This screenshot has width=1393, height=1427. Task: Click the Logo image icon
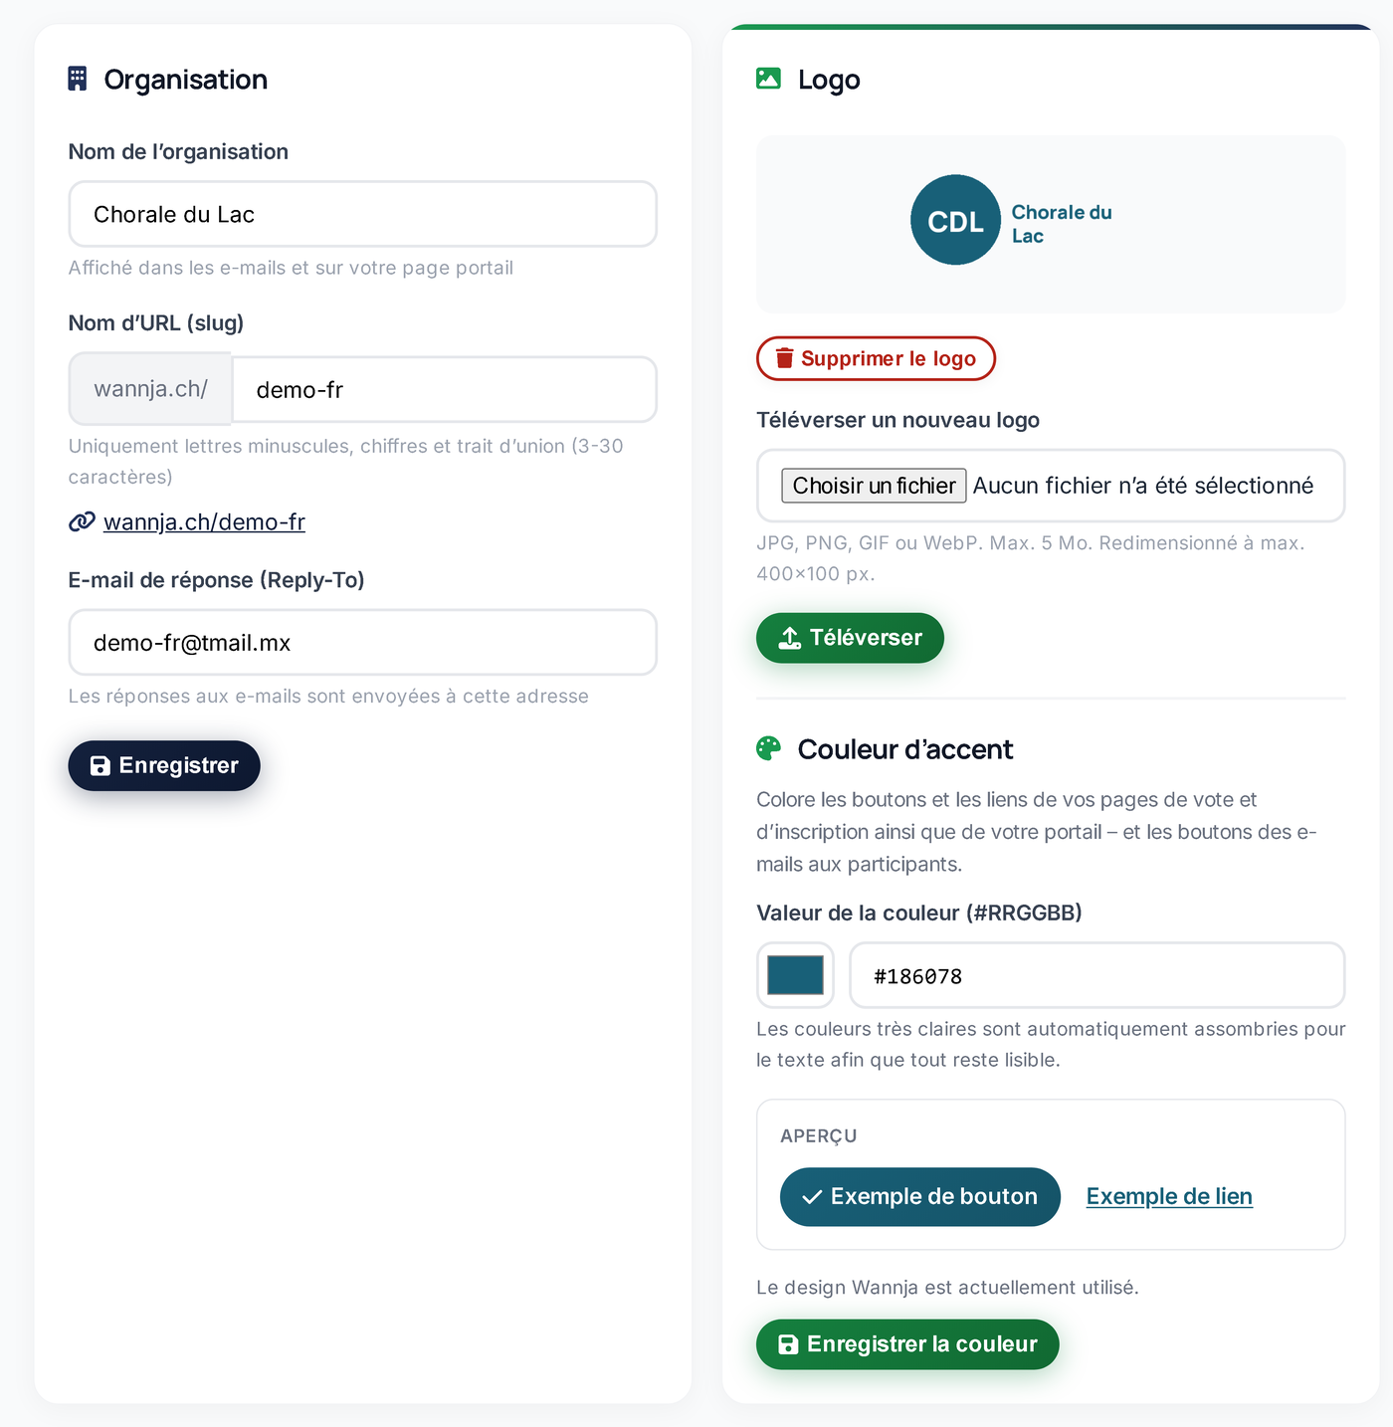point(768,79)
